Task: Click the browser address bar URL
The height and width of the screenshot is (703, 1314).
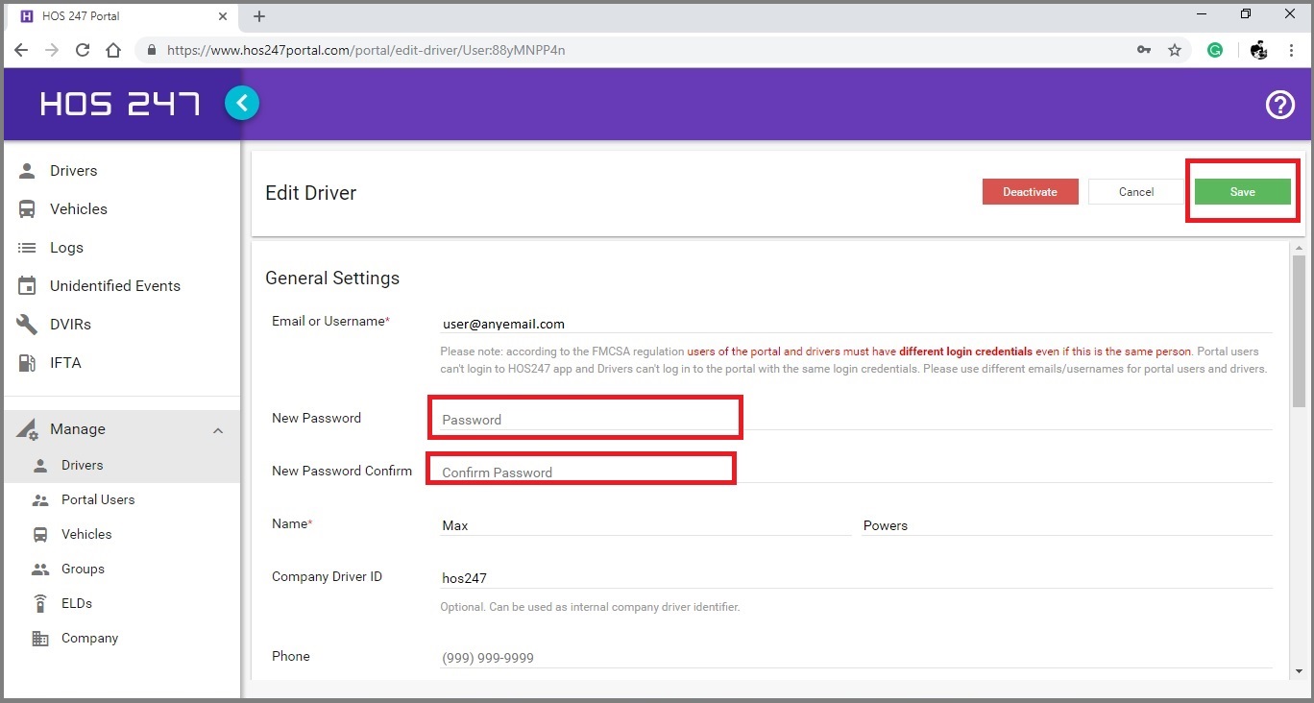Action: pos(366,50)
